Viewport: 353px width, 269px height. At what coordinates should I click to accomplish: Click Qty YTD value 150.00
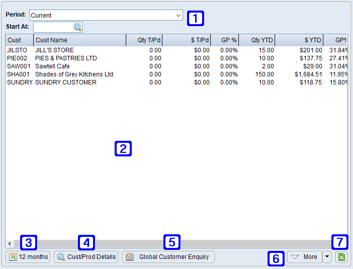point(264,74)
